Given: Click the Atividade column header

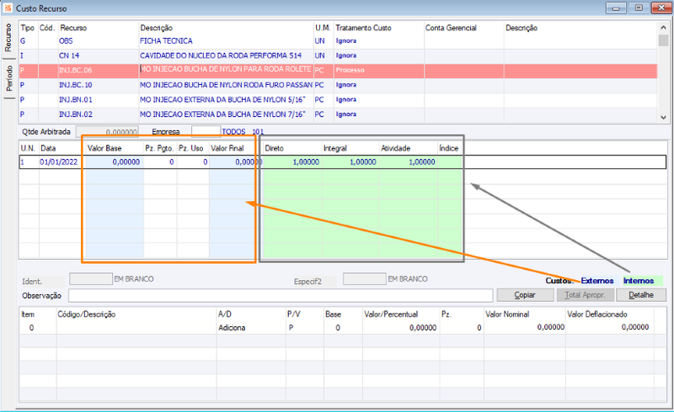Looking at the screenshot, I should [x=395, y=148].
